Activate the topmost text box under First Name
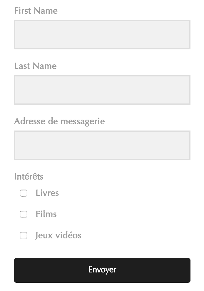The height and width of the screenshot is (291, 204). (x=102, y=35)
